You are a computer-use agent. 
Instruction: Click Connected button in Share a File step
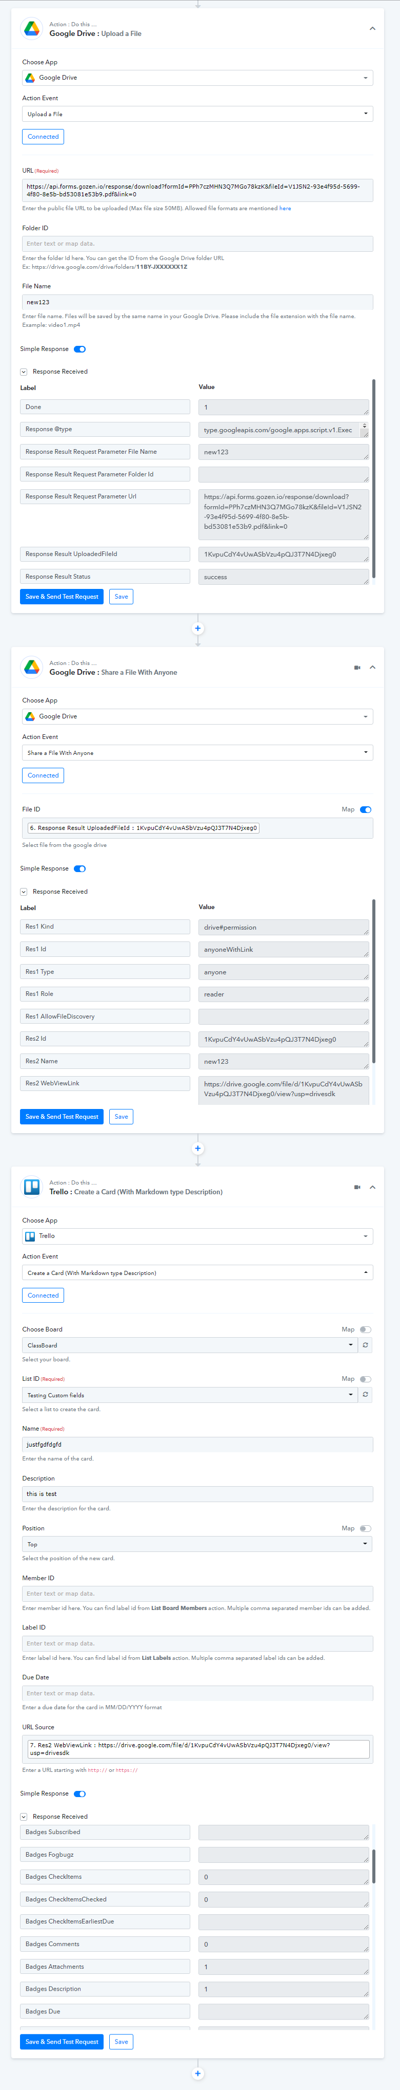click(x=43, y=775)
